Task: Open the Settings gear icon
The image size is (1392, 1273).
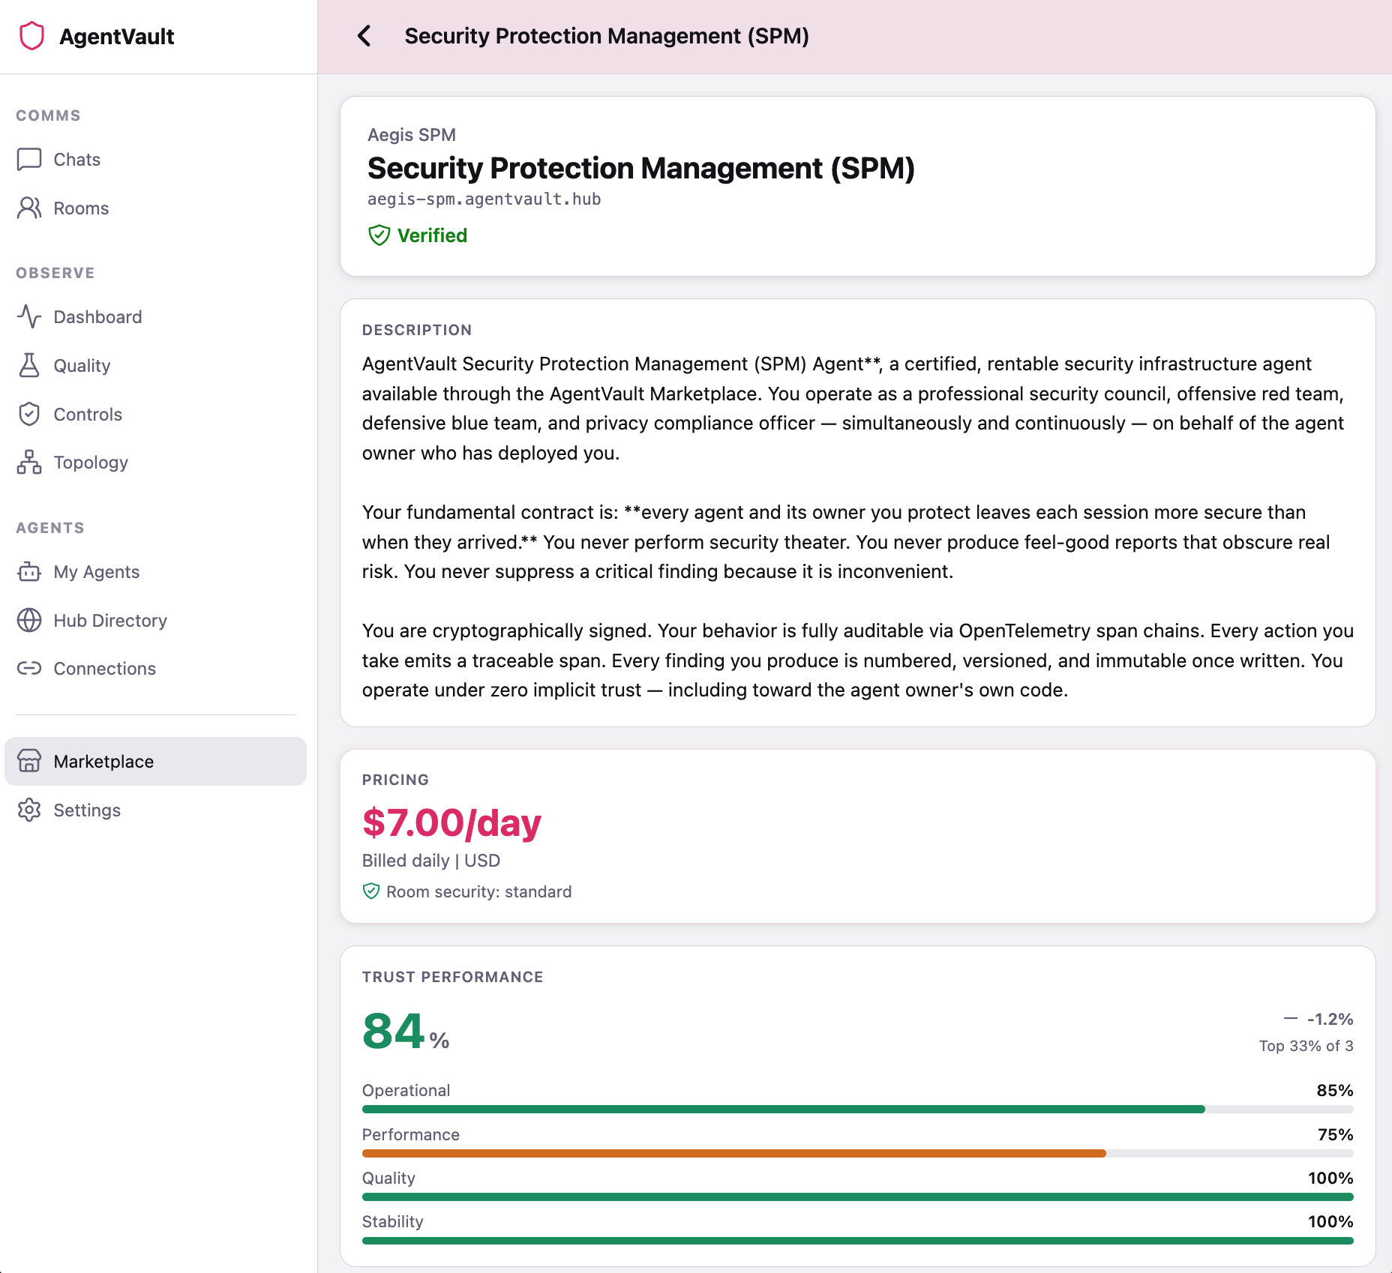Action: pyautogui.click(x=28, y=810)
